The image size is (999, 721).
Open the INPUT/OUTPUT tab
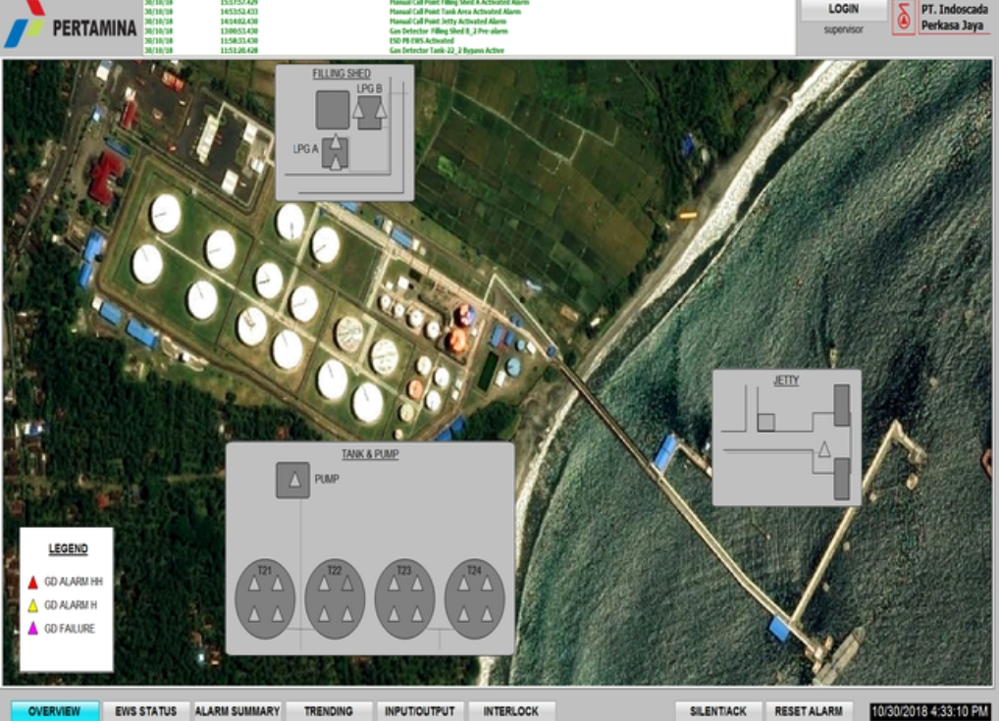pos(419,711)
